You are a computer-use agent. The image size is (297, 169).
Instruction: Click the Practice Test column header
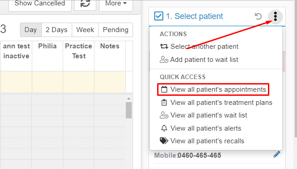[x=79, y=51]
